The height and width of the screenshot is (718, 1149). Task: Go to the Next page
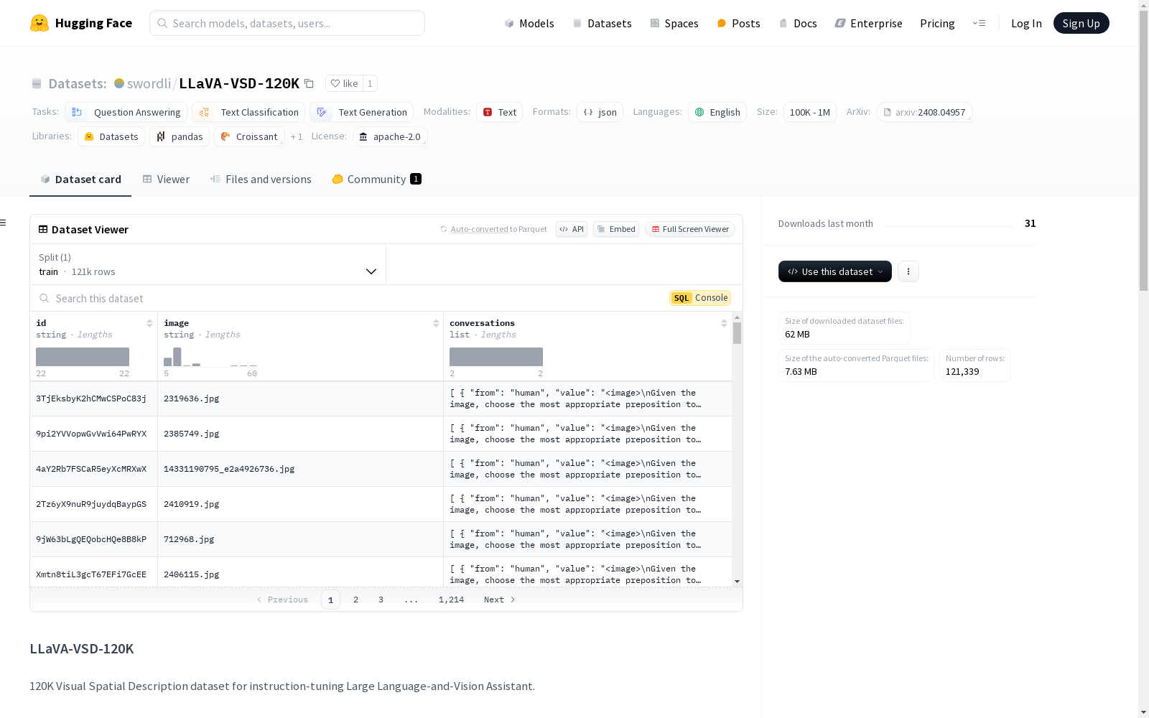click(500, 600)
